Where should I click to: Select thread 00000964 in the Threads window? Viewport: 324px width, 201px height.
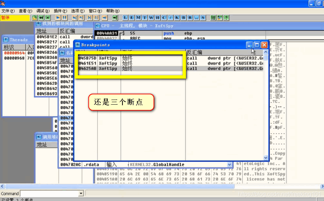pyautogui.click(x=18, y=53)
